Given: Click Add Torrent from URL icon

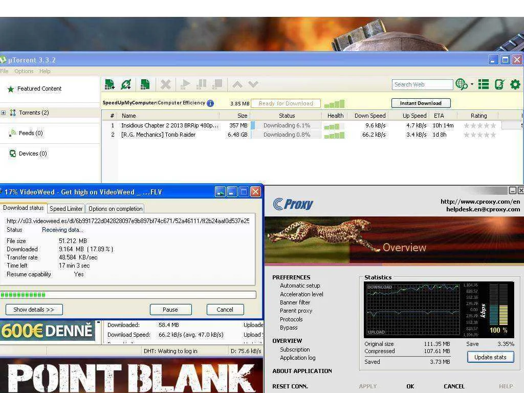Looking at the screenshot, I should (126, 84).
